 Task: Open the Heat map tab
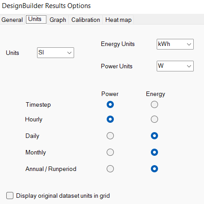pyautogui.click(x=118, y=20)
